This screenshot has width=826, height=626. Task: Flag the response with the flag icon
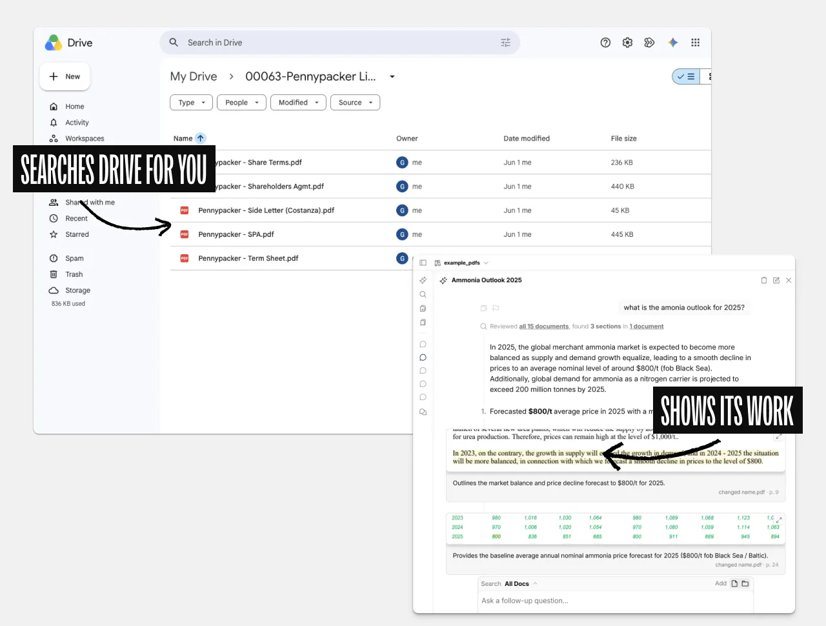coord(496,308)
